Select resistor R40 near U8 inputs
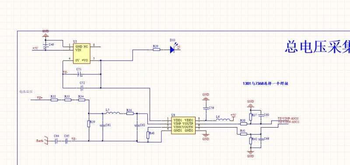This screenshot has height=165, width=350. [x=148, y=135]
